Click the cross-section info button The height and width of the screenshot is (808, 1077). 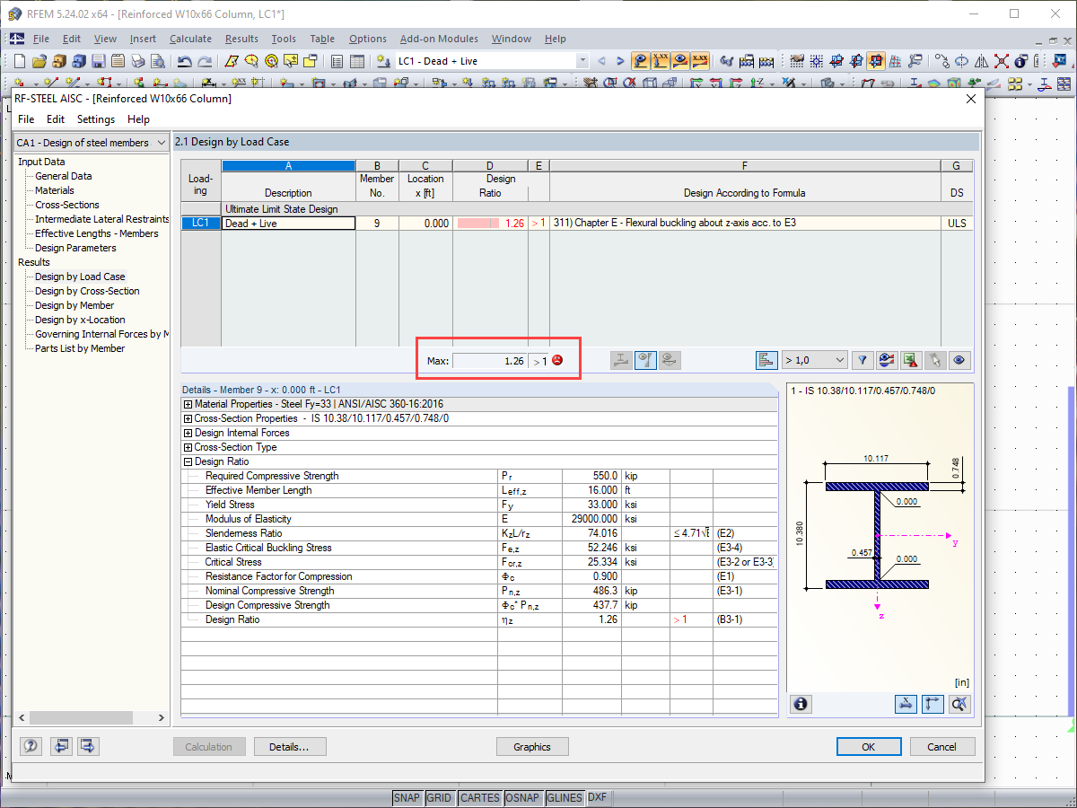click(801, 704)
